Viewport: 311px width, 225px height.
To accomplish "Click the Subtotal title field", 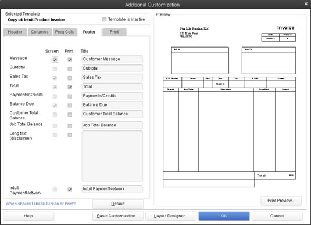I will coord(112,68).
